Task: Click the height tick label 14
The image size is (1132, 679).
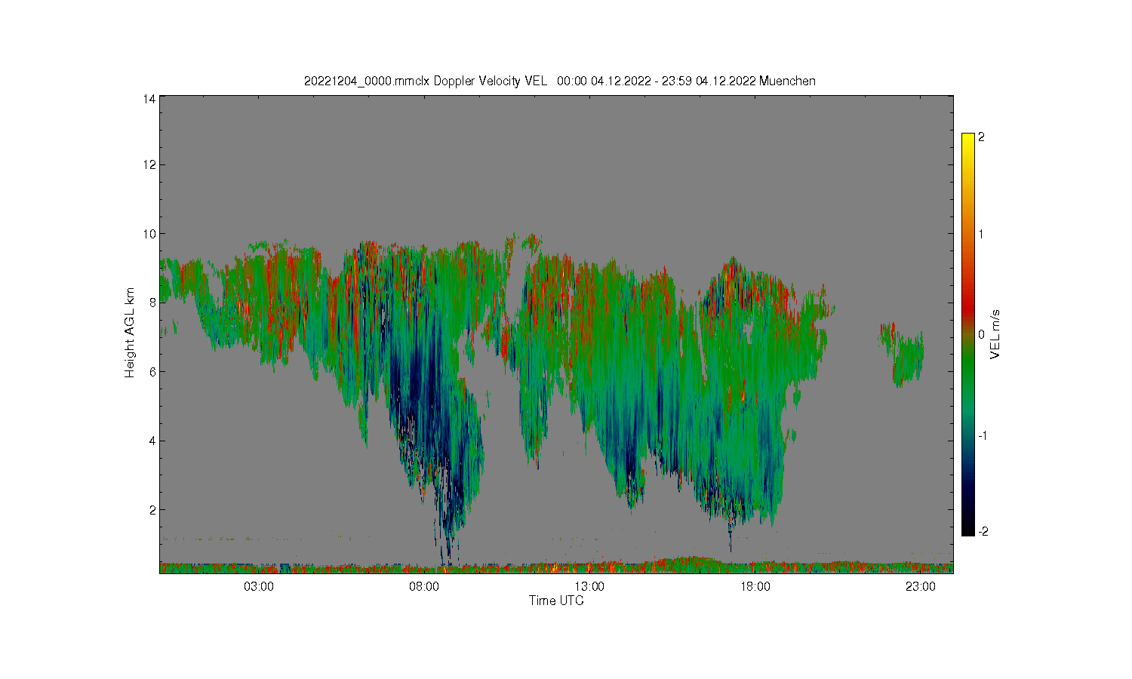Action: (149, 99)
